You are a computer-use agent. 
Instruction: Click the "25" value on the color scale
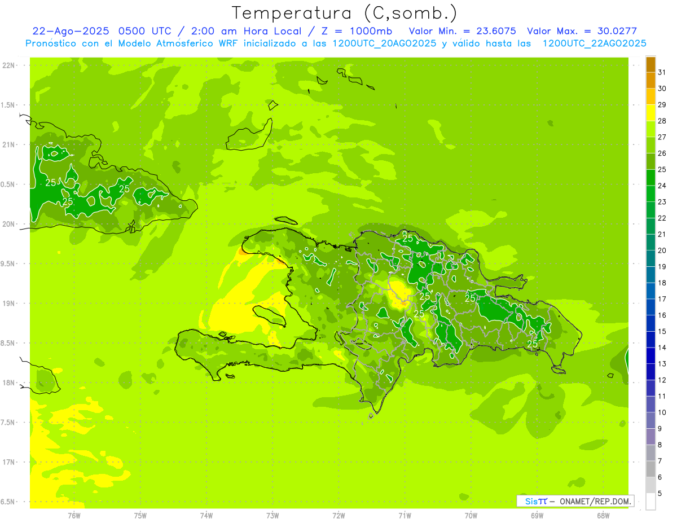(662, 169)
